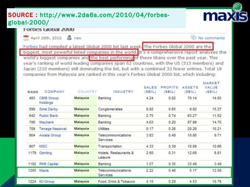This screenshot has width=250, height=187.
Task: Open the Axiata Group company link
Action: click(50, 135)
